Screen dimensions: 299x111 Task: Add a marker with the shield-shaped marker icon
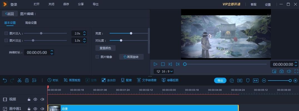[248, 80]
